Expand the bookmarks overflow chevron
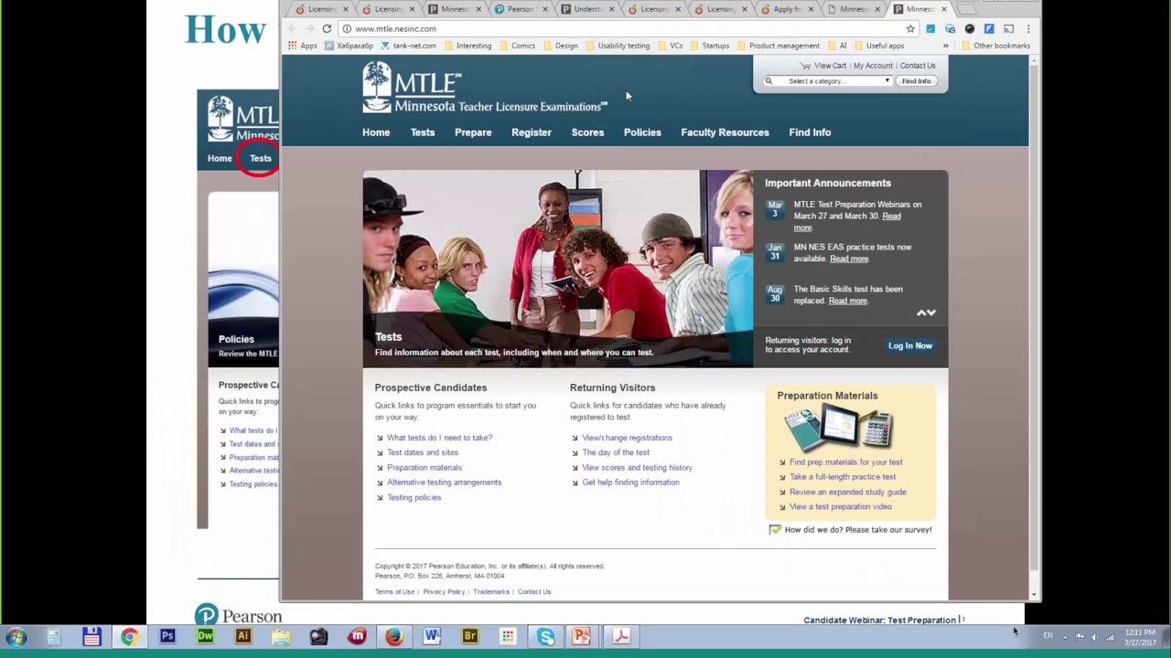Screen dimensions: 1171x658 (x=946, y=46)
